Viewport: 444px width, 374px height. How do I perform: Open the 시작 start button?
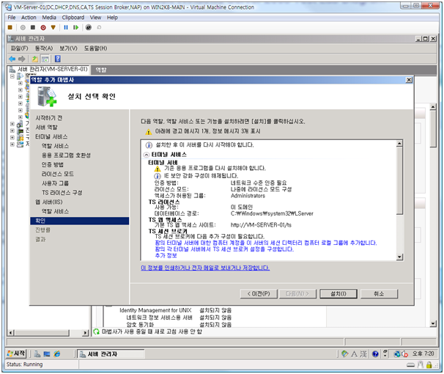[16, 353]
